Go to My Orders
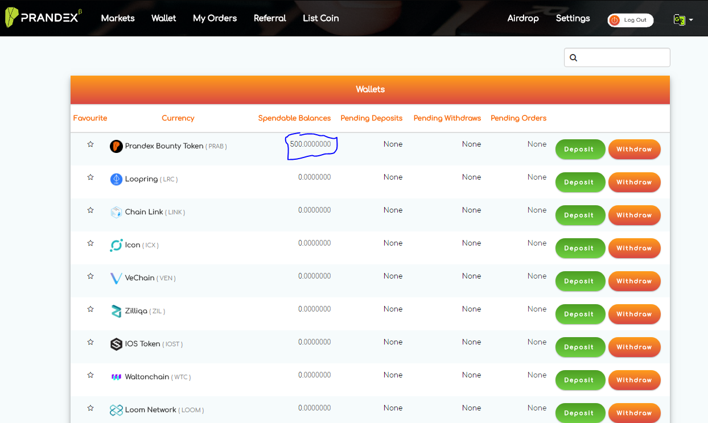The height and width of the screenshot is (423, 708). pyautogui.click(x=215, y=18)
